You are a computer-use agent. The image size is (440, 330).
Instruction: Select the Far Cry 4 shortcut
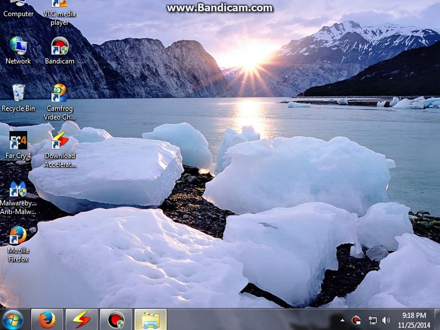click(x=18, y=145)
